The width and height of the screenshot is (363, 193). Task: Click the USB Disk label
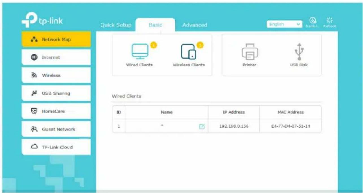299,65
